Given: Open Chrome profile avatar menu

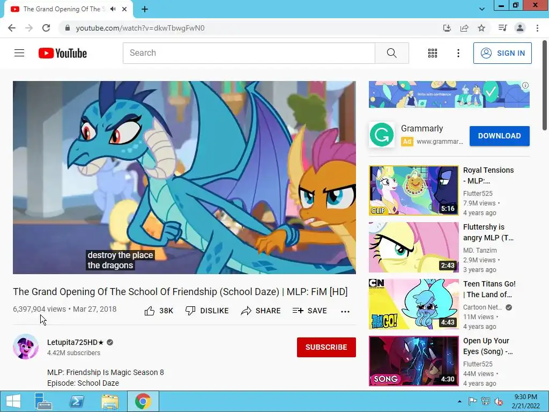Looking at the screenshot, I should (520, 28).
